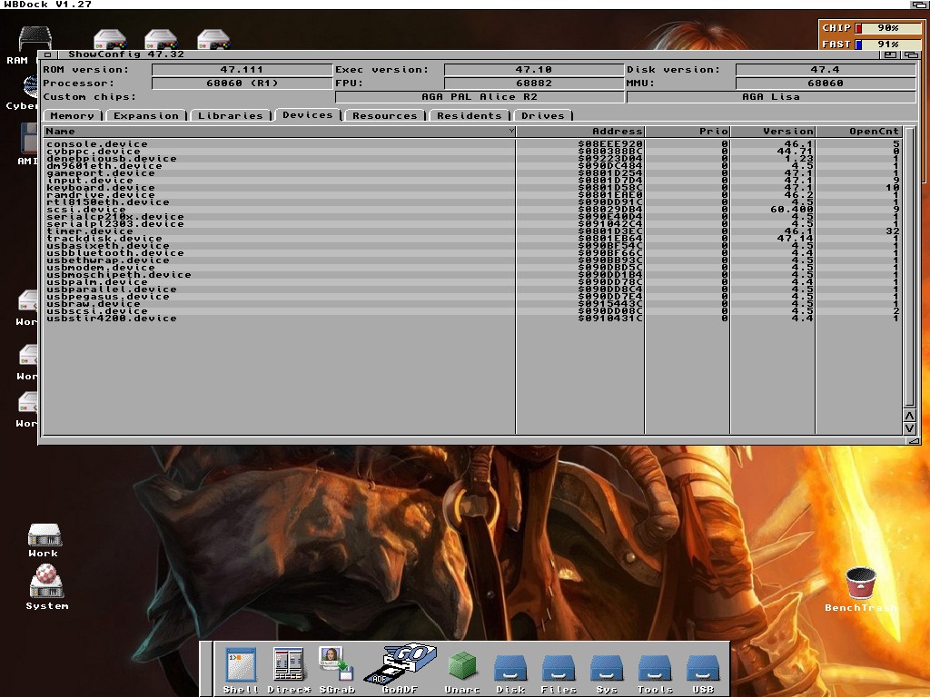
Task: Open the USB drawer in the dock
Action: point(703,674)
